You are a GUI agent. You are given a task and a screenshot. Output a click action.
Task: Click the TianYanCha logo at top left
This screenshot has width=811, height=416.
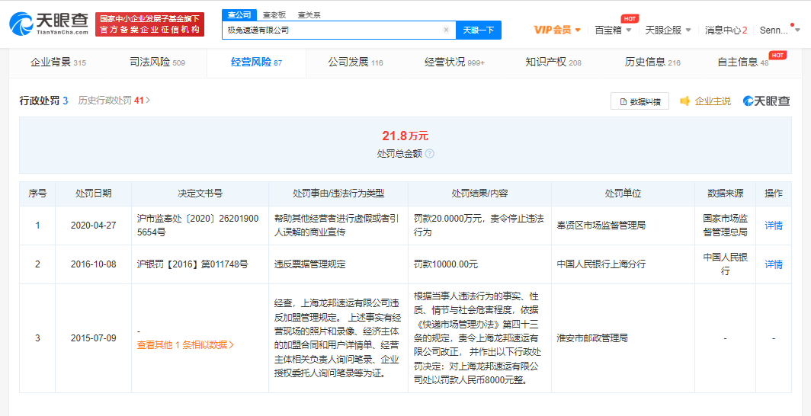pyautogui.click(x=49, y=24)
